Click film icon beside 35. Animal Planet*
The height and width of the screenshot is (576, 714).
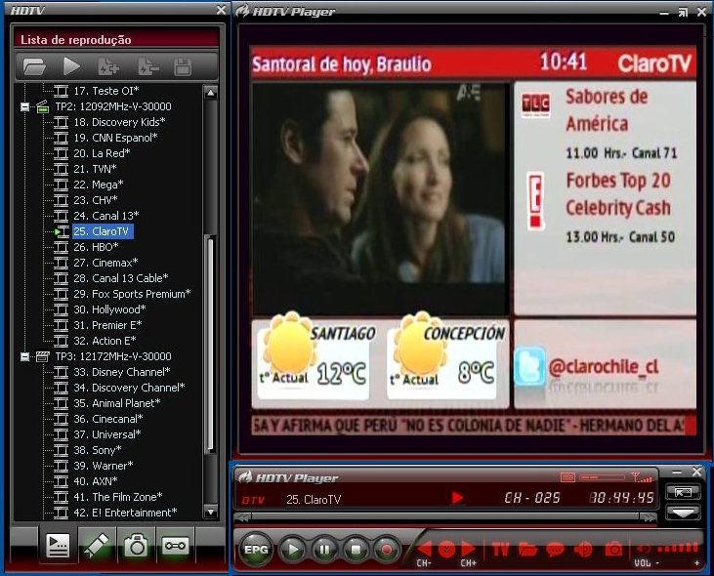point(61,403)
